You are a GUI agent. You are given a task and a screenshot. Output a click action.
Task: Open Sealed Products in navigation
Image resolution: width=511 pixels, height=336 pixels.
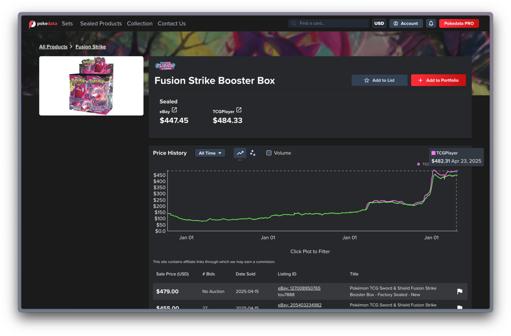101,24
